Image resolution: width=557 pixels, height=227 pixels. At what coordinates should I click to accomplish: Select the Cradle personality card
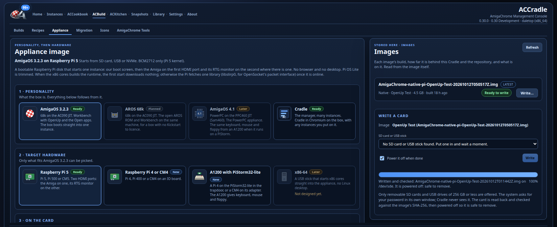[x=314, y=121]
